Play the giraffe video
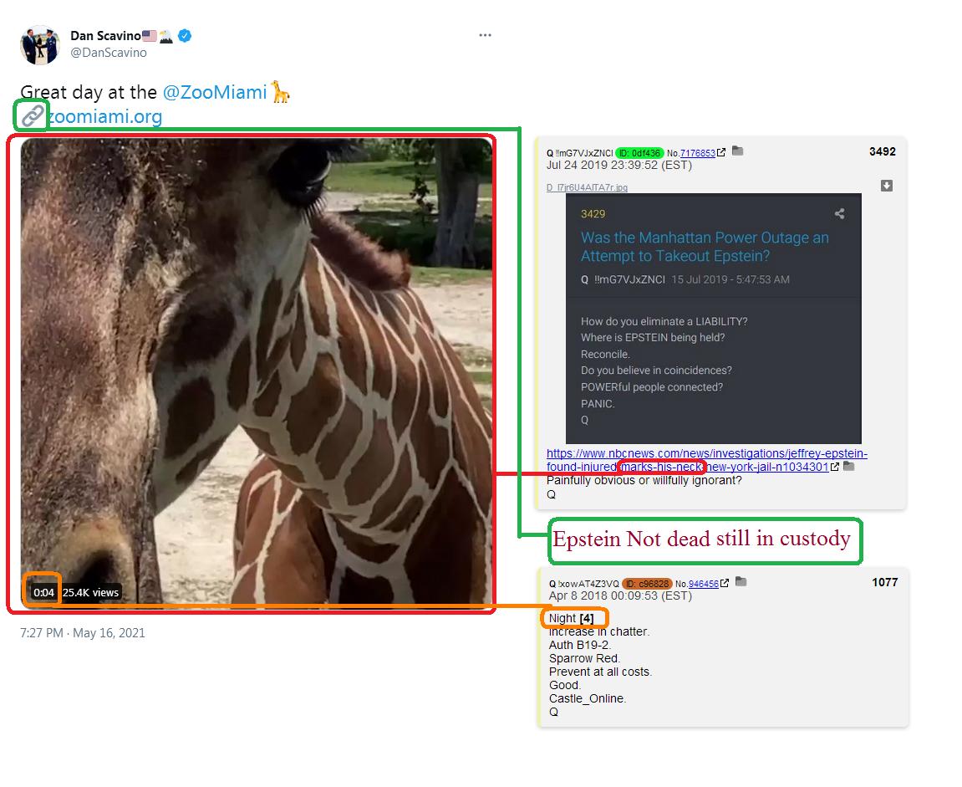 [x=257, y=371]
